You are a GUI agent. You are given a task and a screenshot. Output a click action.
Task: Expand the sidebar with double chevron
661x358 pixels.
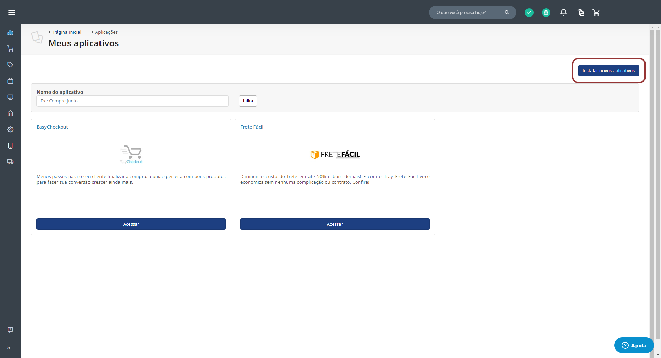coord(9,348)
